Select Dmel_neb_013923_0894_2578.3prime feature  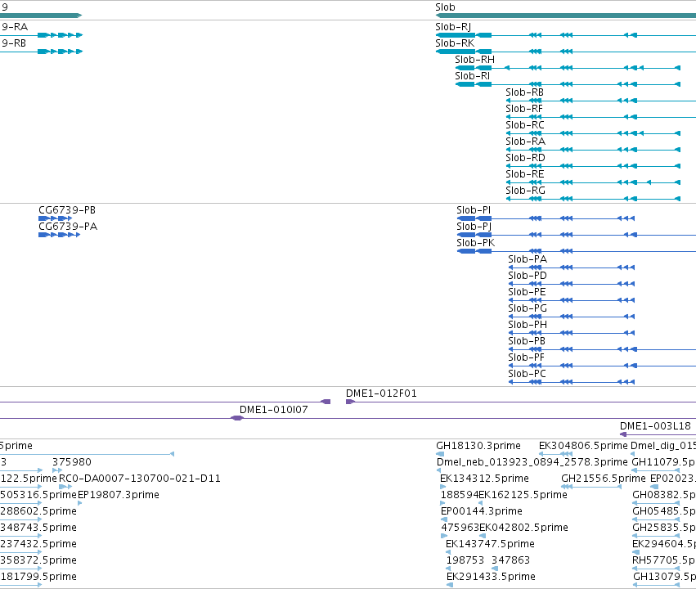532,462
